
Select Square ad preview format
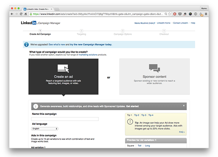coord(130,146)
